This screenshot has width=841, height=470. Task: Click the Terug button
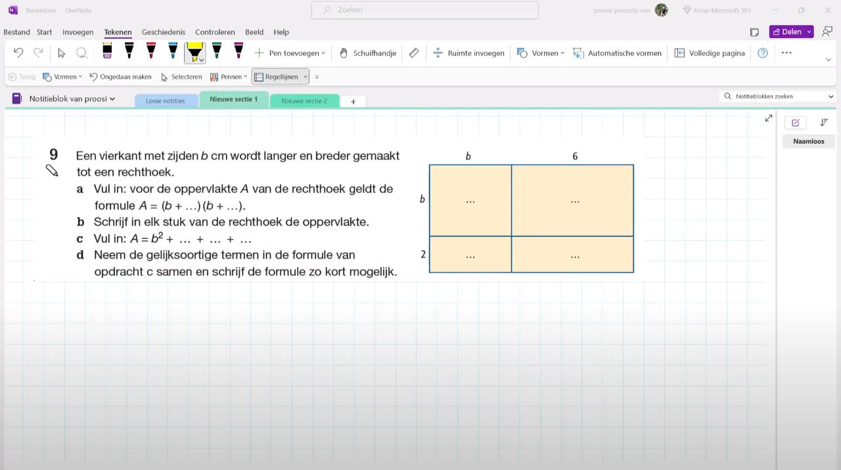[22, 77]
